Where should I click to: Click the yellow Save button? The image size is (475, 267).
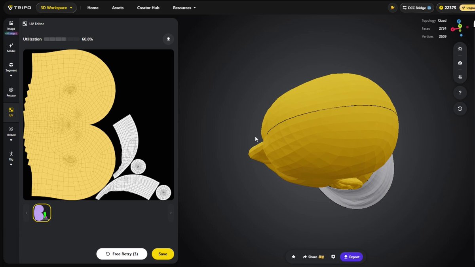click(163, 254)
